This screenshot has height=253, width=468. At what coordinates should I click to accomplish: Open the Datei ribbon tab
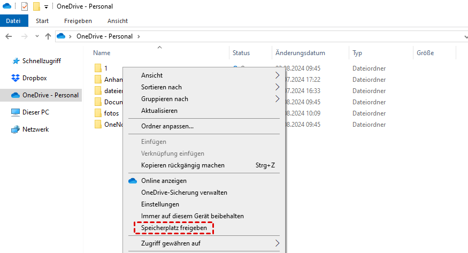pyautogui.click(x=13, y=21)
